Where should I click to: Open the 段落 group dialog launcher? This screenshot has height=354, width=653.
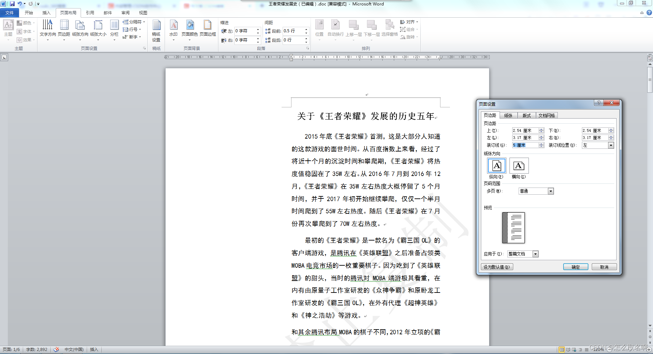point(307,48)
